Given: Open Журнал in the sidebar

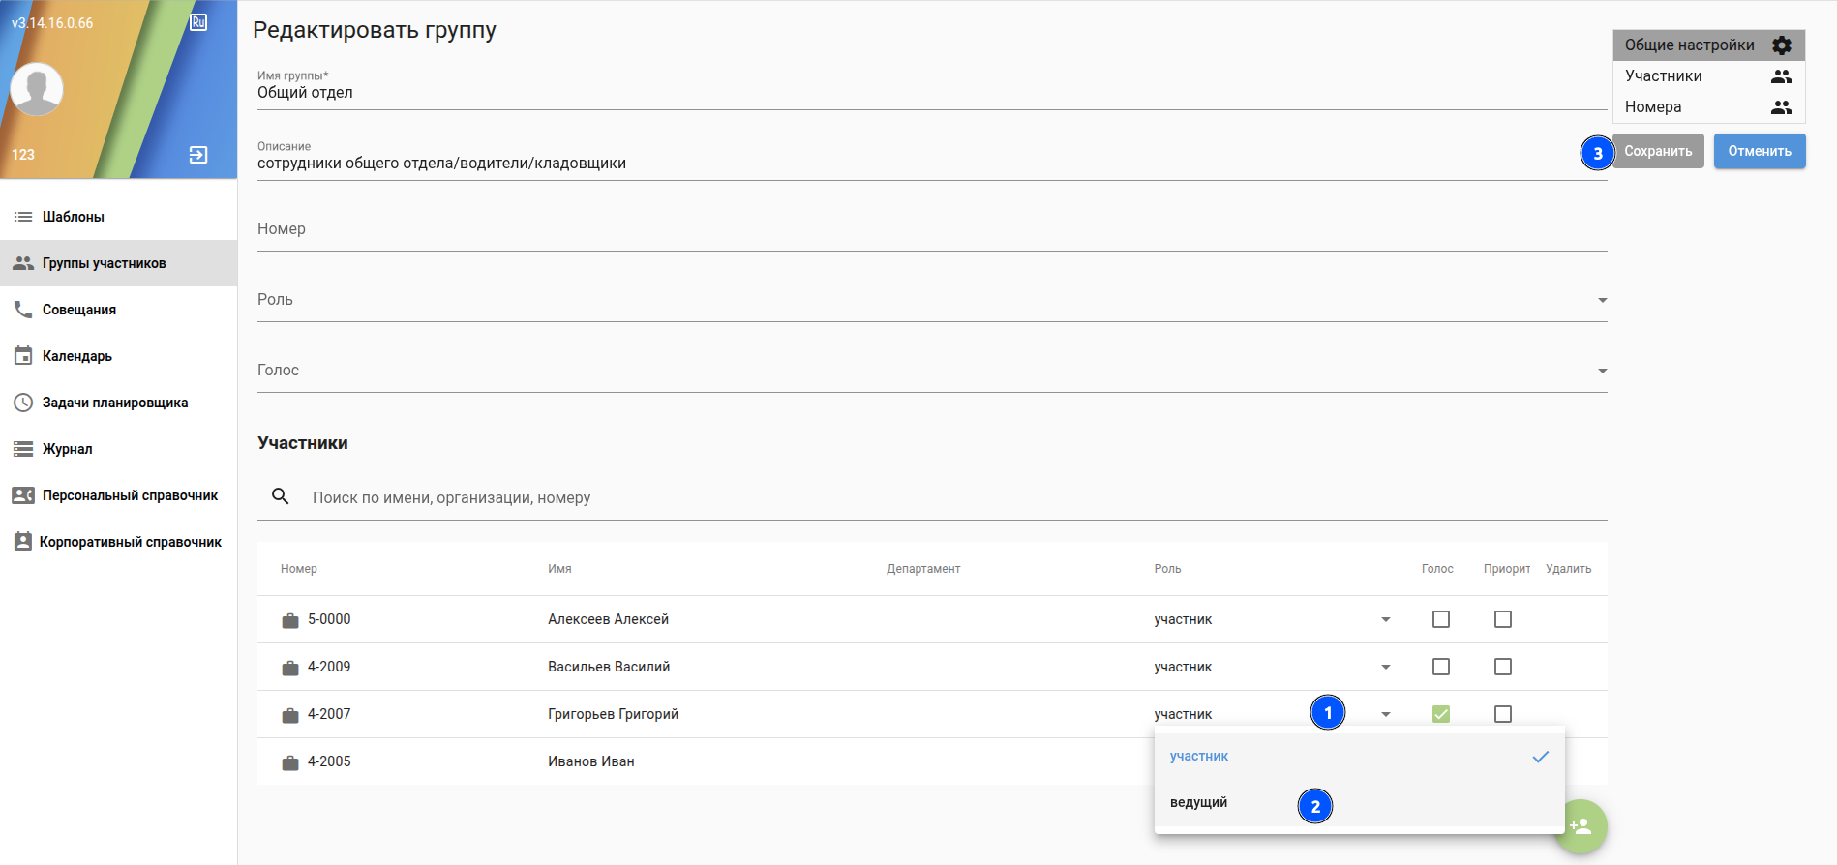Looking at the screenshot, I should point(68,449).
